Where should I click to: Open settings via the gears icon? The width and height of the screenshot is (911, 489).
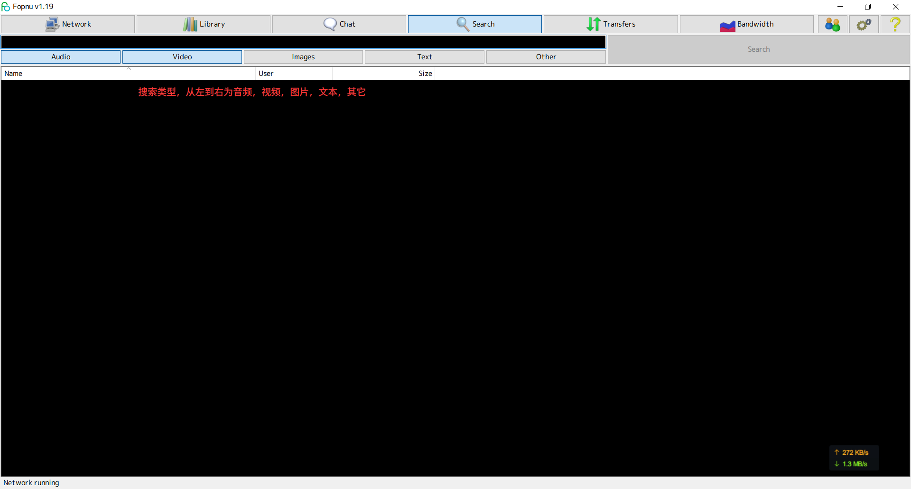click(864, 24)
